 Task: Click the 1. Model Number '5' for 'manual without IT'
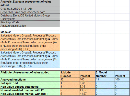pyautogui.click(x=69, y=94)
